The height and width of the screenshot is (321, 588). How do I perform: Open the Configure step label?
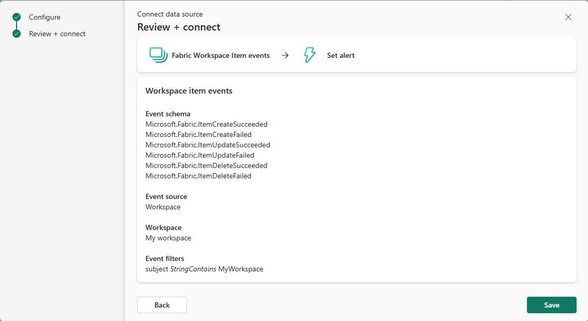pos(45,17)
